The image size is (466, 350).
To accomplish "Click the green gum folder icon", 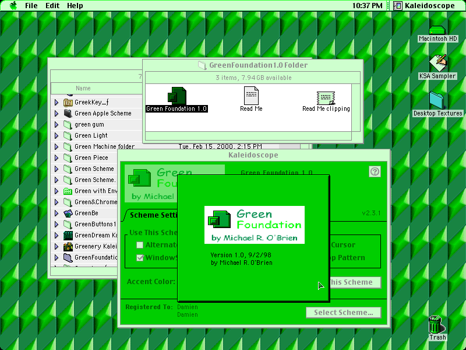I will [68, 125].
